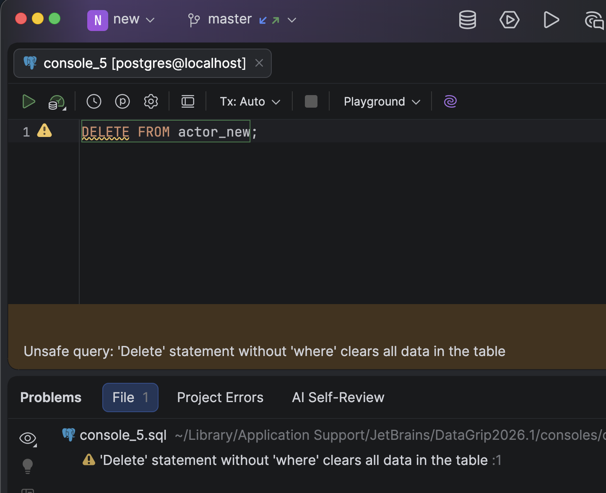606x493 pixels.
Task: Open the Tx: Auto transaction mode dropdown
Action: click(x=250, y=101)
